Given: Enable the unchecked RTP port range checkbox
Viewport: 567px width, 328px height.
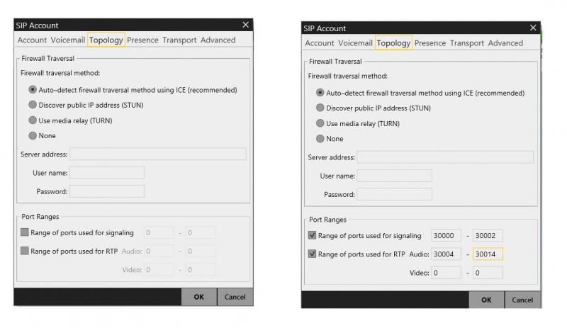Looking at the screenshot, I should pyautogui.click(x=25, y=251).
